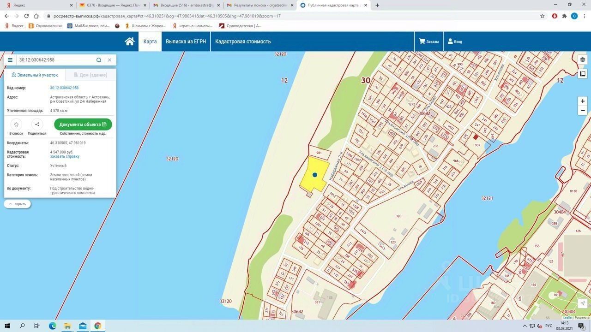Open the shopping cart Заказы
Image resolution: width=591 pixels, height=332 pixels.
(428, 41)
